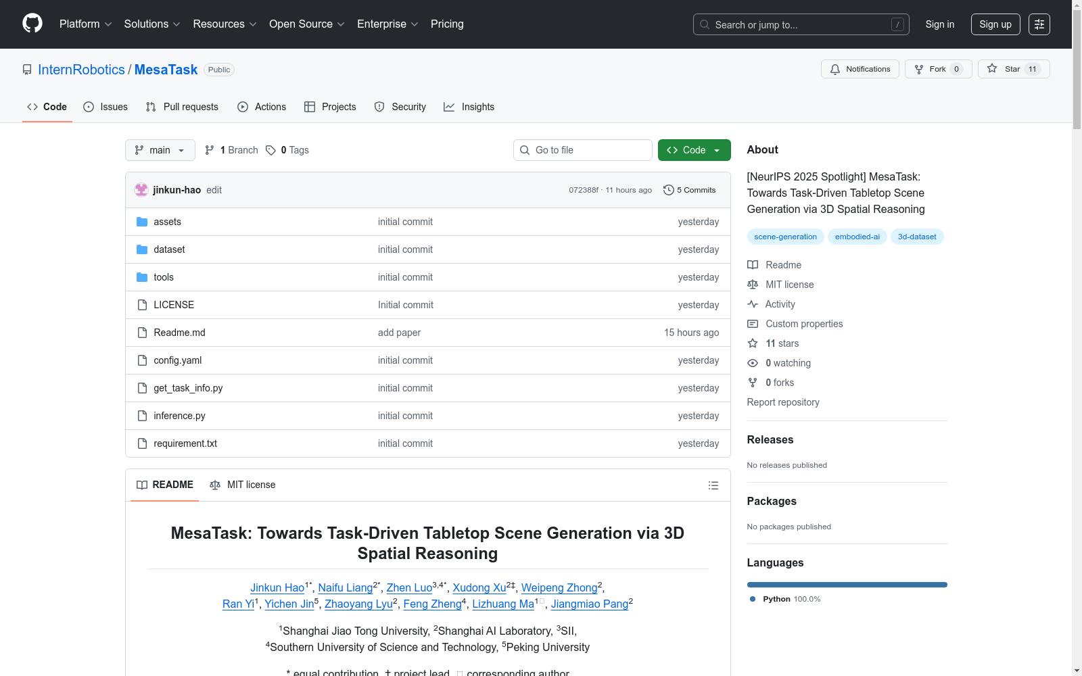Select the MIT license tab

tap(243, 485)
